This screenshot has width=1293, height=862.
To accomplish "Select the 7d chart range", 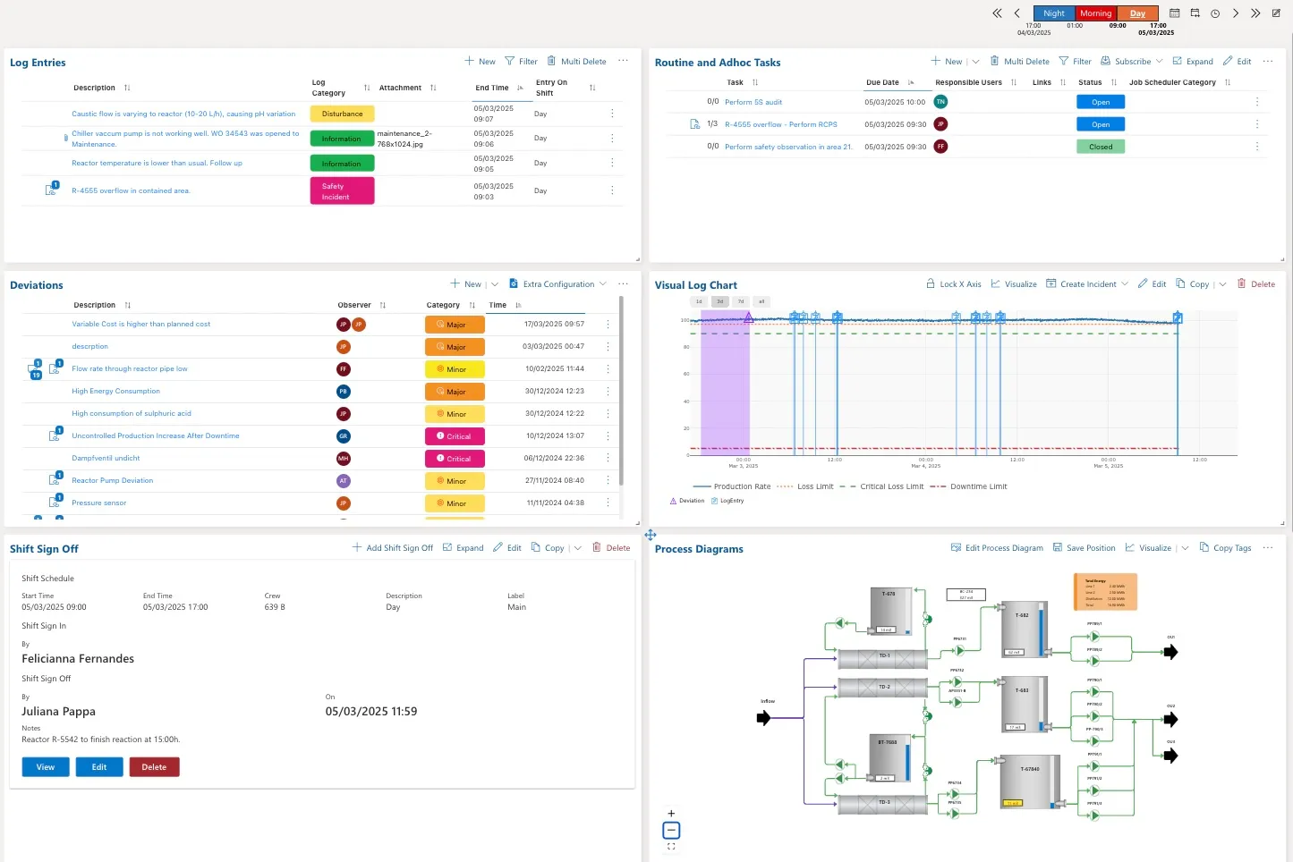I will (x=741, y=301).
